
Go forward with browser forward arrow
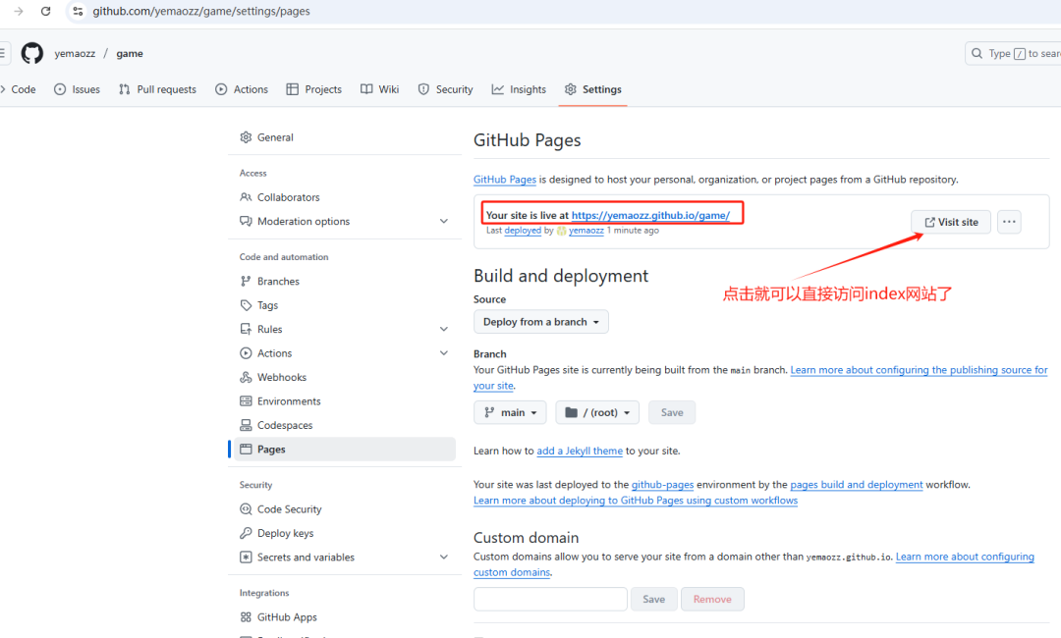pyautogui.click(x=19, y=11)
